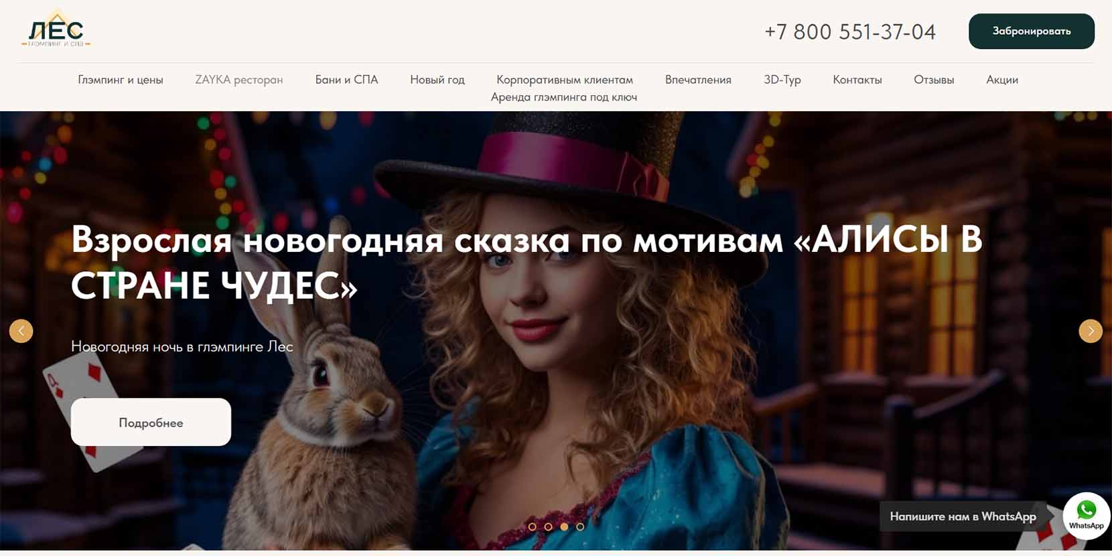Viewport: 1112px width, 556px height.
Task: Go to the Новый год page
Action: (x=437, y=80)
